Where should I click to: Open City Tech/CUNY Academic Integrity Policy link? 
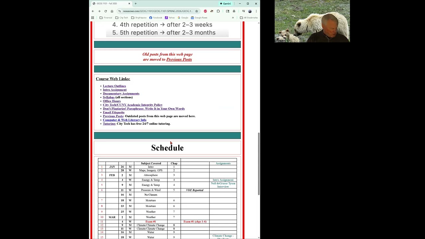[x=132, y=105]
